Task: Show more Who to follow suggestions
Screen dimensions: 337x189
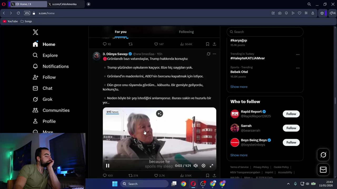Action: [239, 155]
